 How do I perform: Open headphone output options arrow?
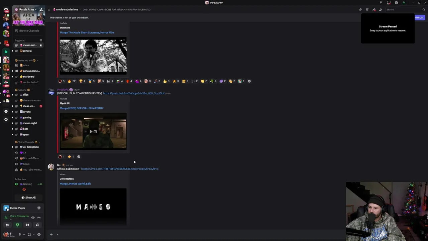(33, 234)
